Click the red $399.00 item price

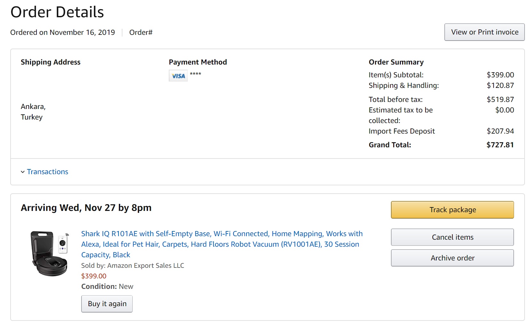click(94, 276)
